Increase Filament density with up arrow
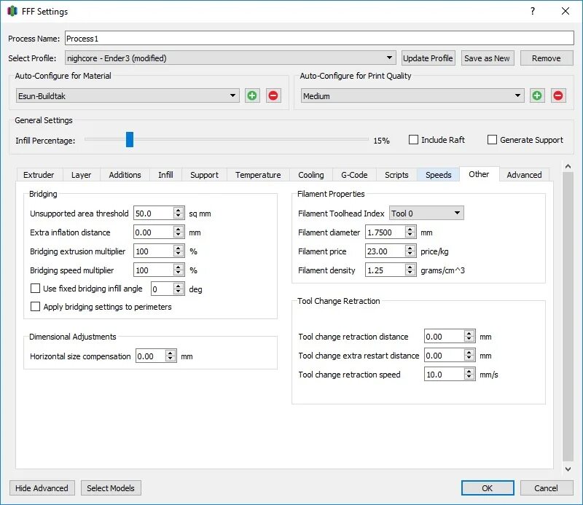Image resolution: width=583 pixels, height=505 pixels. (x=410, y=267)
